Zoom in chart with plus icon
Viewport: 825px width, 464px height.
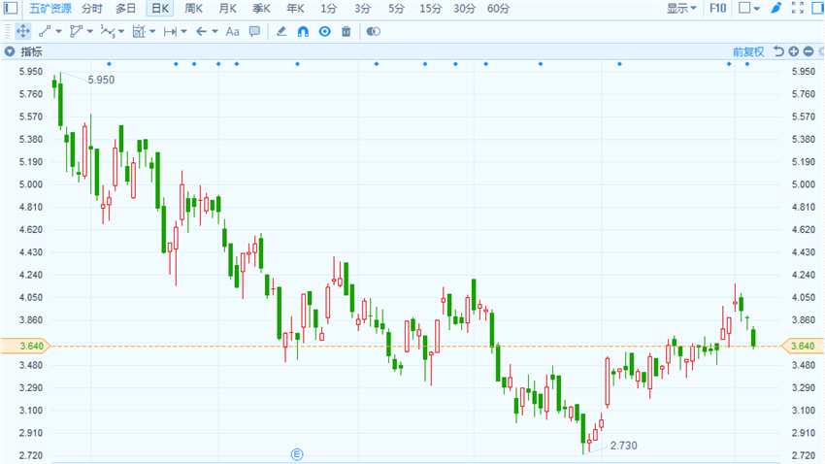pyautogui.click(x=793, y=51)
